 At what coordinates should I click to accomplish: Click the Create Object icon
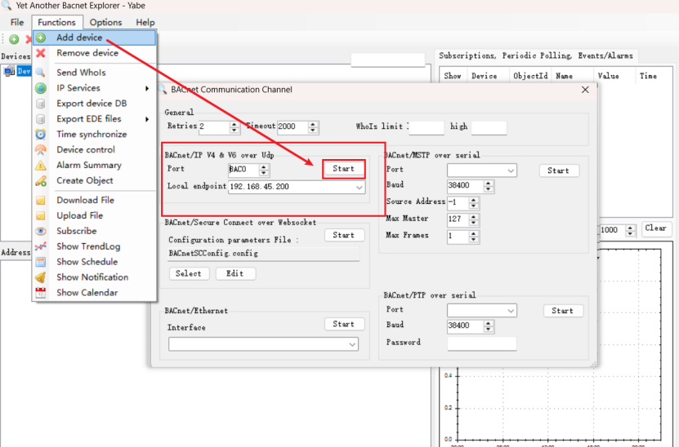tap(41, 181)
